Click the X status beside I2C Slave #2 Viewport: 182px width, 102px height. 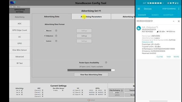[x=82, y=92]
